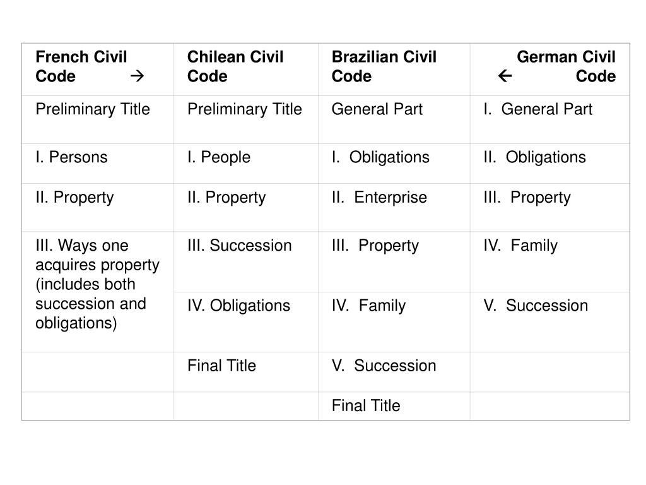The image size is (646, 485).
Task: Click the II. Obligations German cell
Action: click(x=550, y=164)
